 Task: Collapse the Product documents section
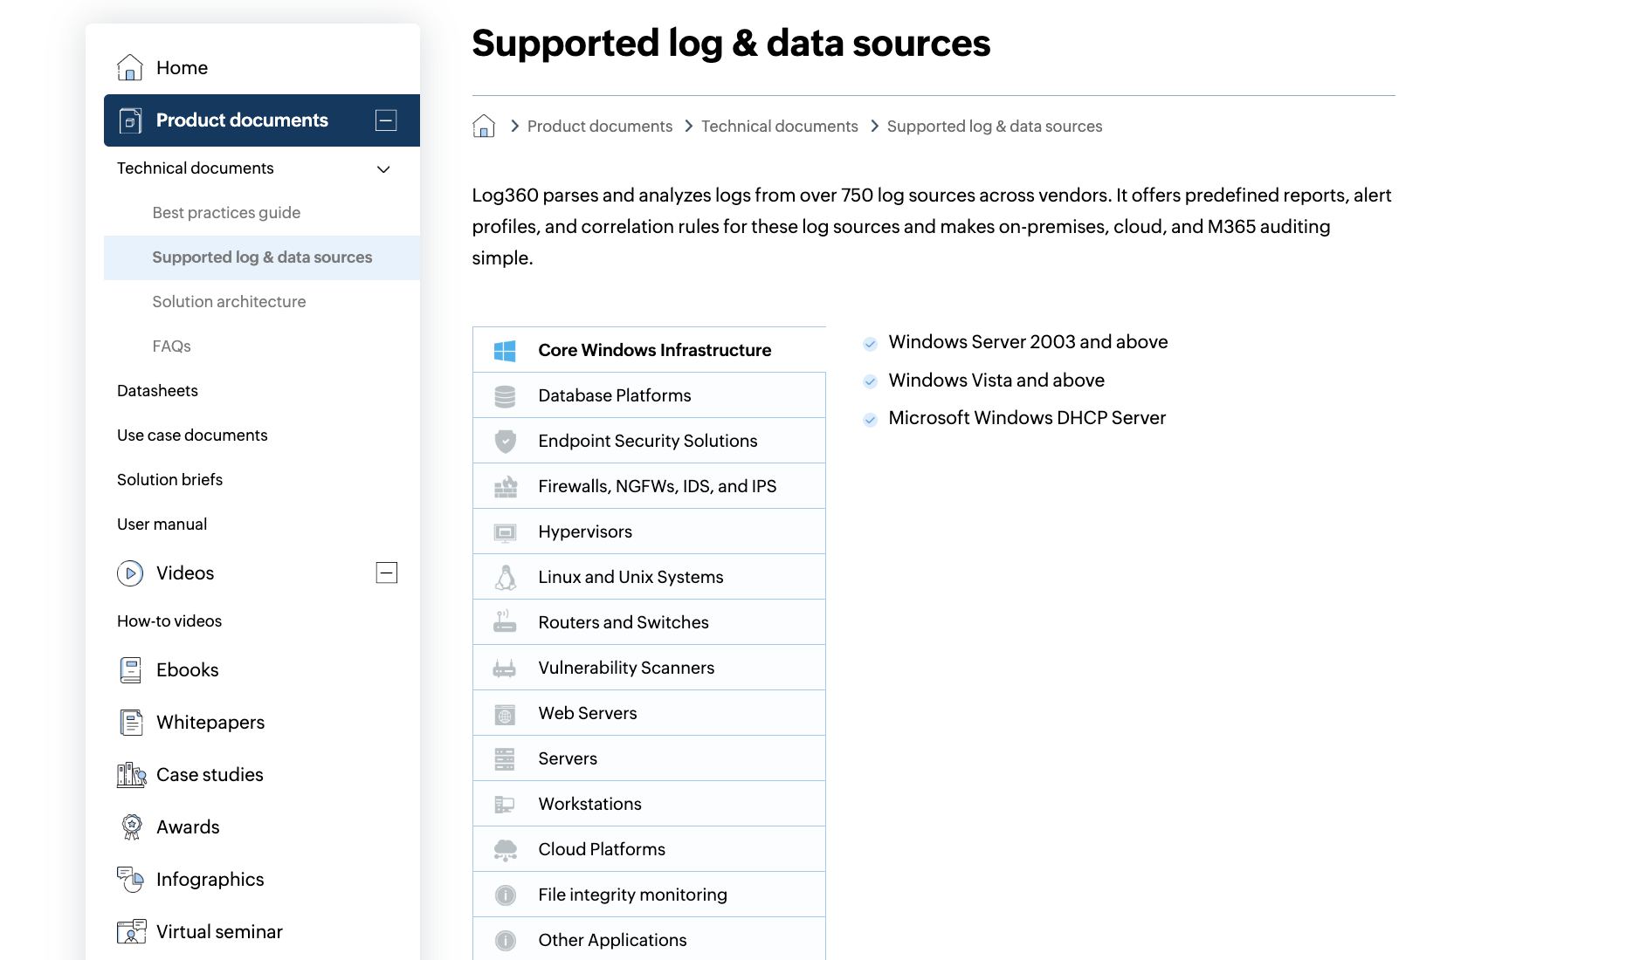(x=386, y=120)
